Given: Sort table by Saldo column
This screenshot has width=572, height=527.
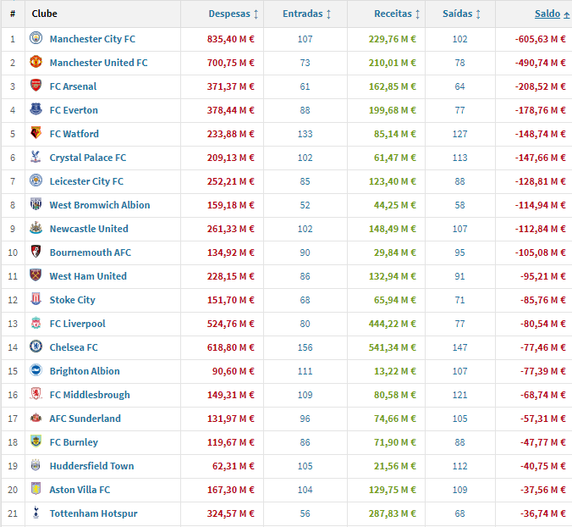Looking at the screenshot, I should tap(547, 14).
